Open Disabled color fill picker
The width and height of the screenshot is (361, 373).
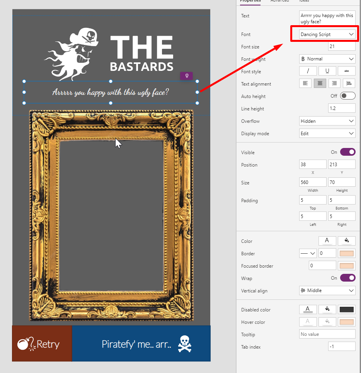coord(327,309)
